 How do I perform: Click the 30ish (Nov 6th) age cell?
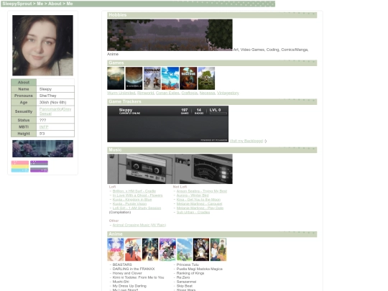[x=55, y=103]
